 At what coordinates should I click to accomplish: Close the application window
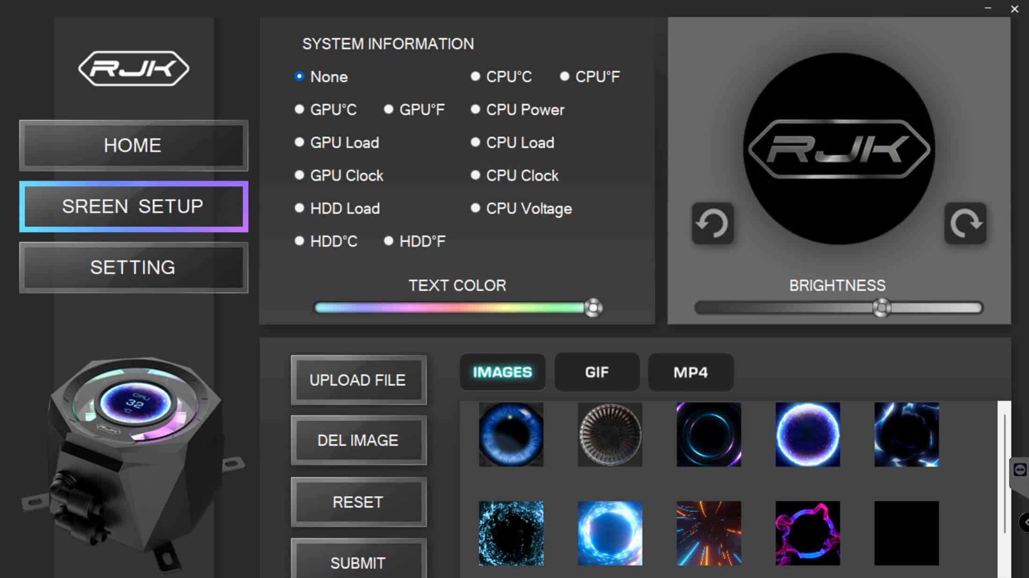[x=1014, y=9]
